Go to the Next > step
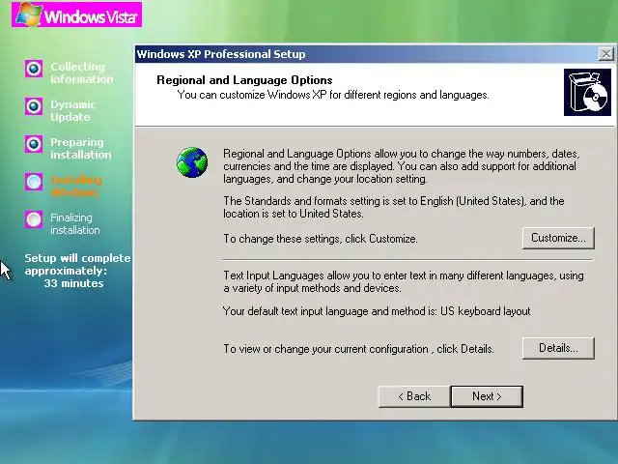Viewport: 618px width, 464px height. coord(487,396)
